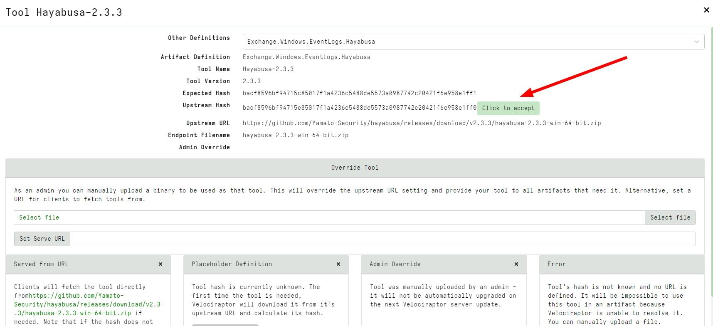Dismiss the Admin Override card
The height and width of the screenshot is (326, 713).
pyautogui.click(x=516, y=264)
